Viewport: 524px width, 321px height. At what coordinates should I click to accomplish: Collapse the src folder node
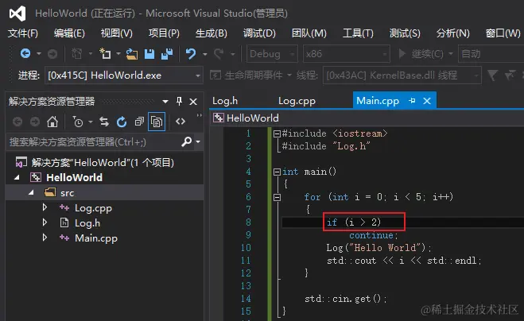tap(31, 193)
